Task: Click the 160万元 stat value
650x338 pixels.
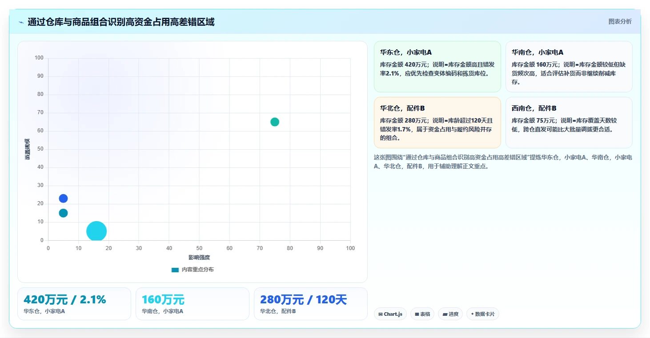Action: 163,300
